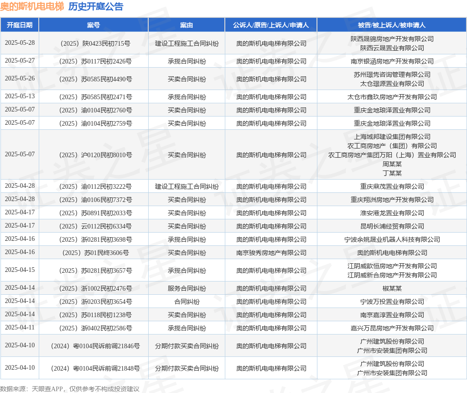Click defendant 陕西云晟置业有限公司
Viewport: 467px width, 393px height.
point(392,48)
